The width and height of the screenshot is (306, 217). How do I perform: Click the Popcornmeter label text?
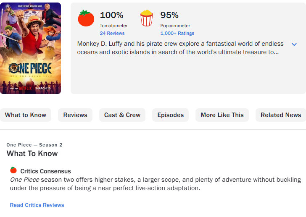pos(175,26)
